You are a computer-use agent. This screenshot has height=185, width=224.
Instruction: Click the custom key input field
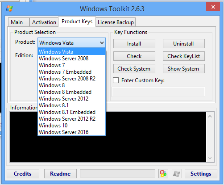[x=158, y=92]
